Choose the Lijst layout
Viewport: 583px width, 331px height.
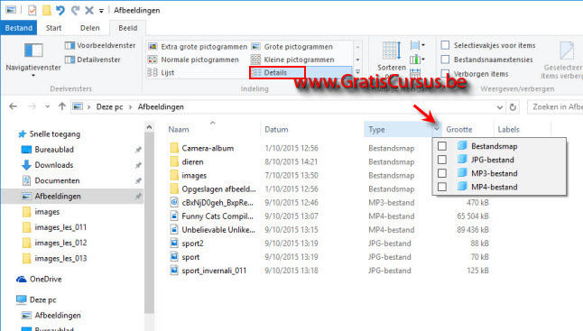161,72
